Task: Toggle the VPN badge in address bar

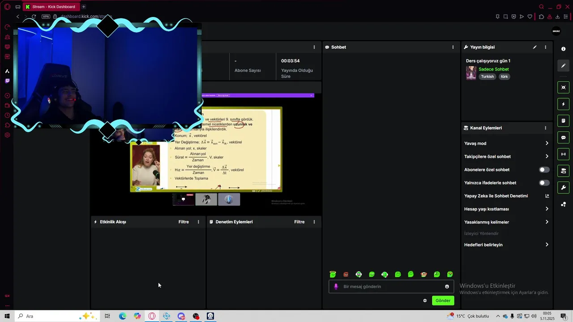Action: 46,17
